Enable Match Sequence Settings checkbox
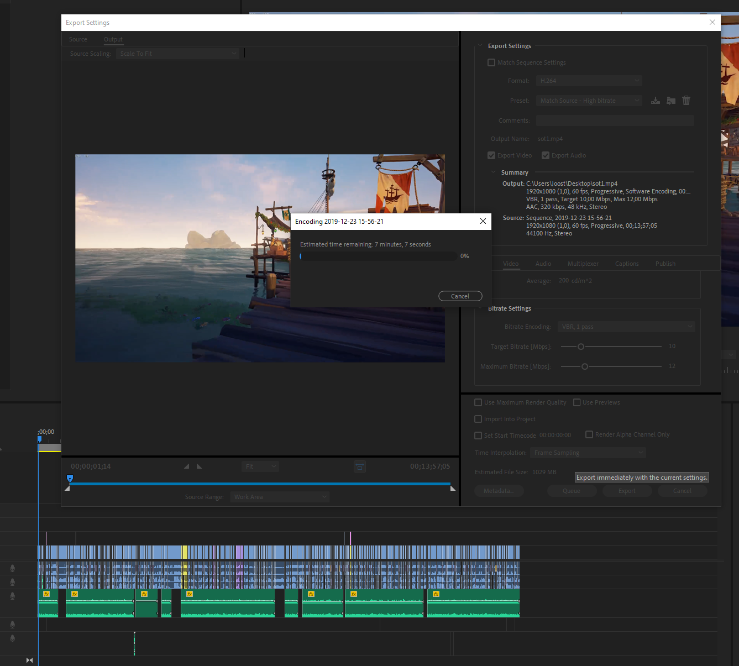This screenshot has width=739, height=666. pyautogui.click(x=491, y=62)
